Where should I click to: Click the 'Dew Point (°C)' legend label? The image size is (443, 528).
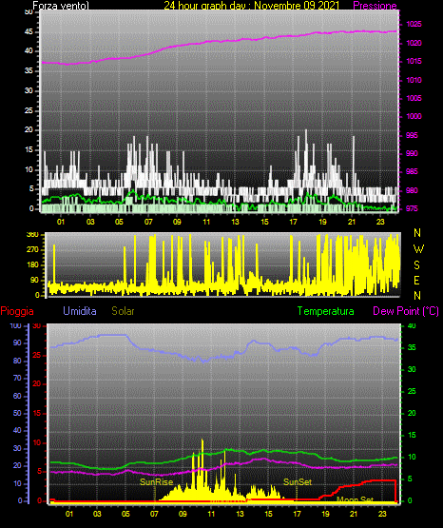pos(406,311)
